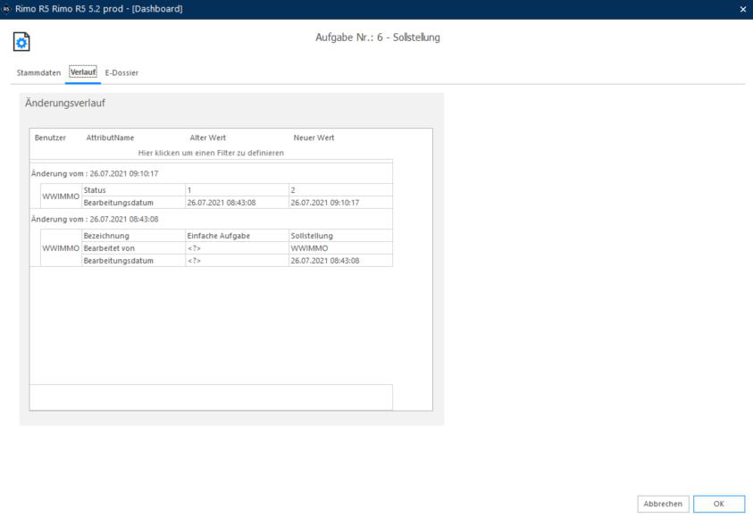
Task: Click the Neuer Wert column header
Action: point(314,138)
